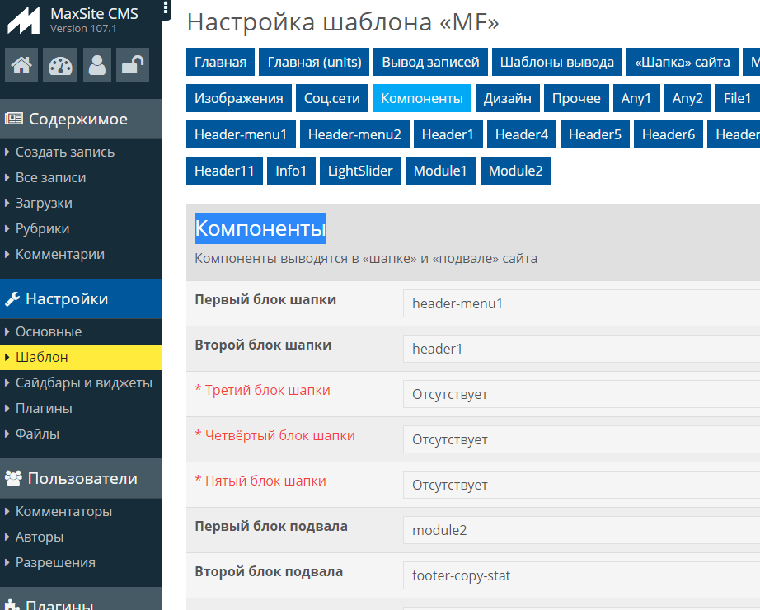Click the people icon beside Пользователи

pos(13,479)
